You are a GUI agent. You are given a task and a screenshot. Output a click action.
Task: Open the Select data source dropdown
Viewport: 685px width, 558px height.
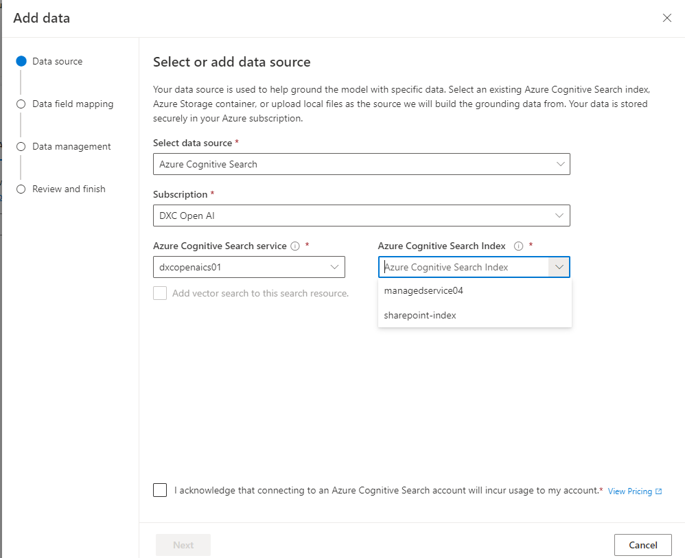pyautogui.click(x=362, y=163)
